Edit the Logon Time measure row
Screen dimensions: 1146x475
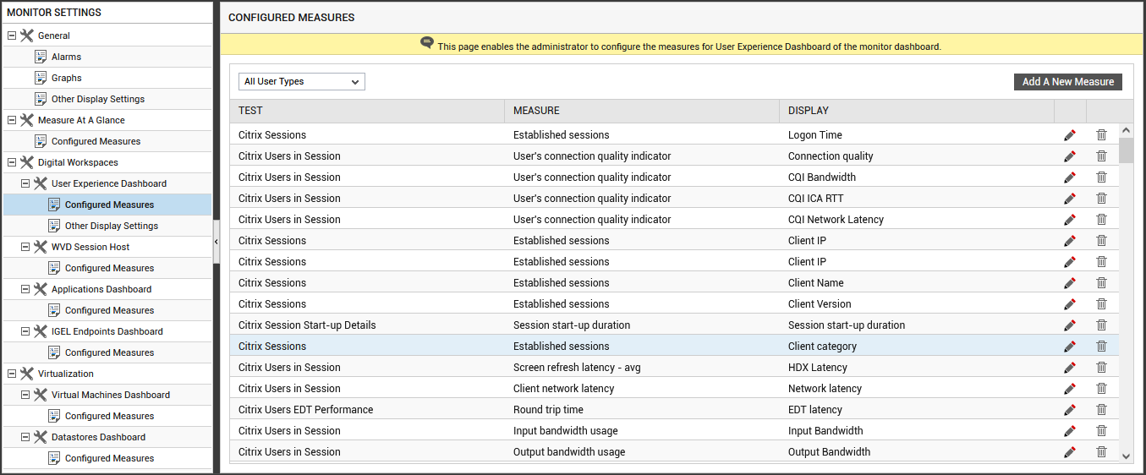click(1070, 134)
